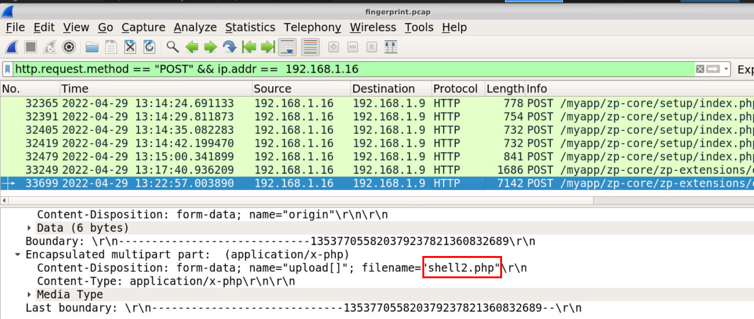
Task: Select packet number 33249
Action: (377, 170)
